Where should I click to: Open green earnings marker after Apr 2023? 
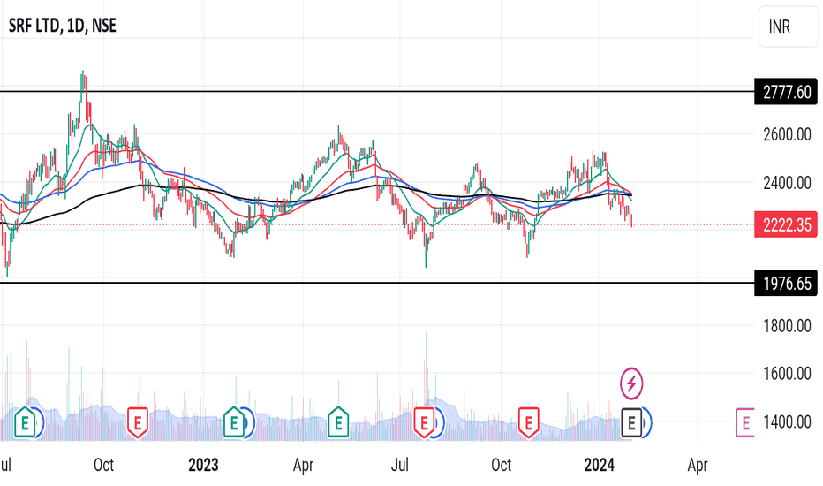(x=338, y=421)
